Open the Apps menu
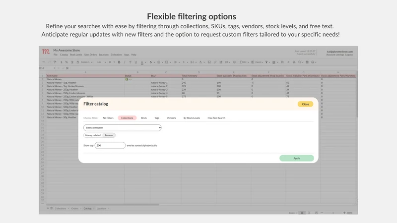The width and height of the screenshot is (397, 223). point(127,55)
